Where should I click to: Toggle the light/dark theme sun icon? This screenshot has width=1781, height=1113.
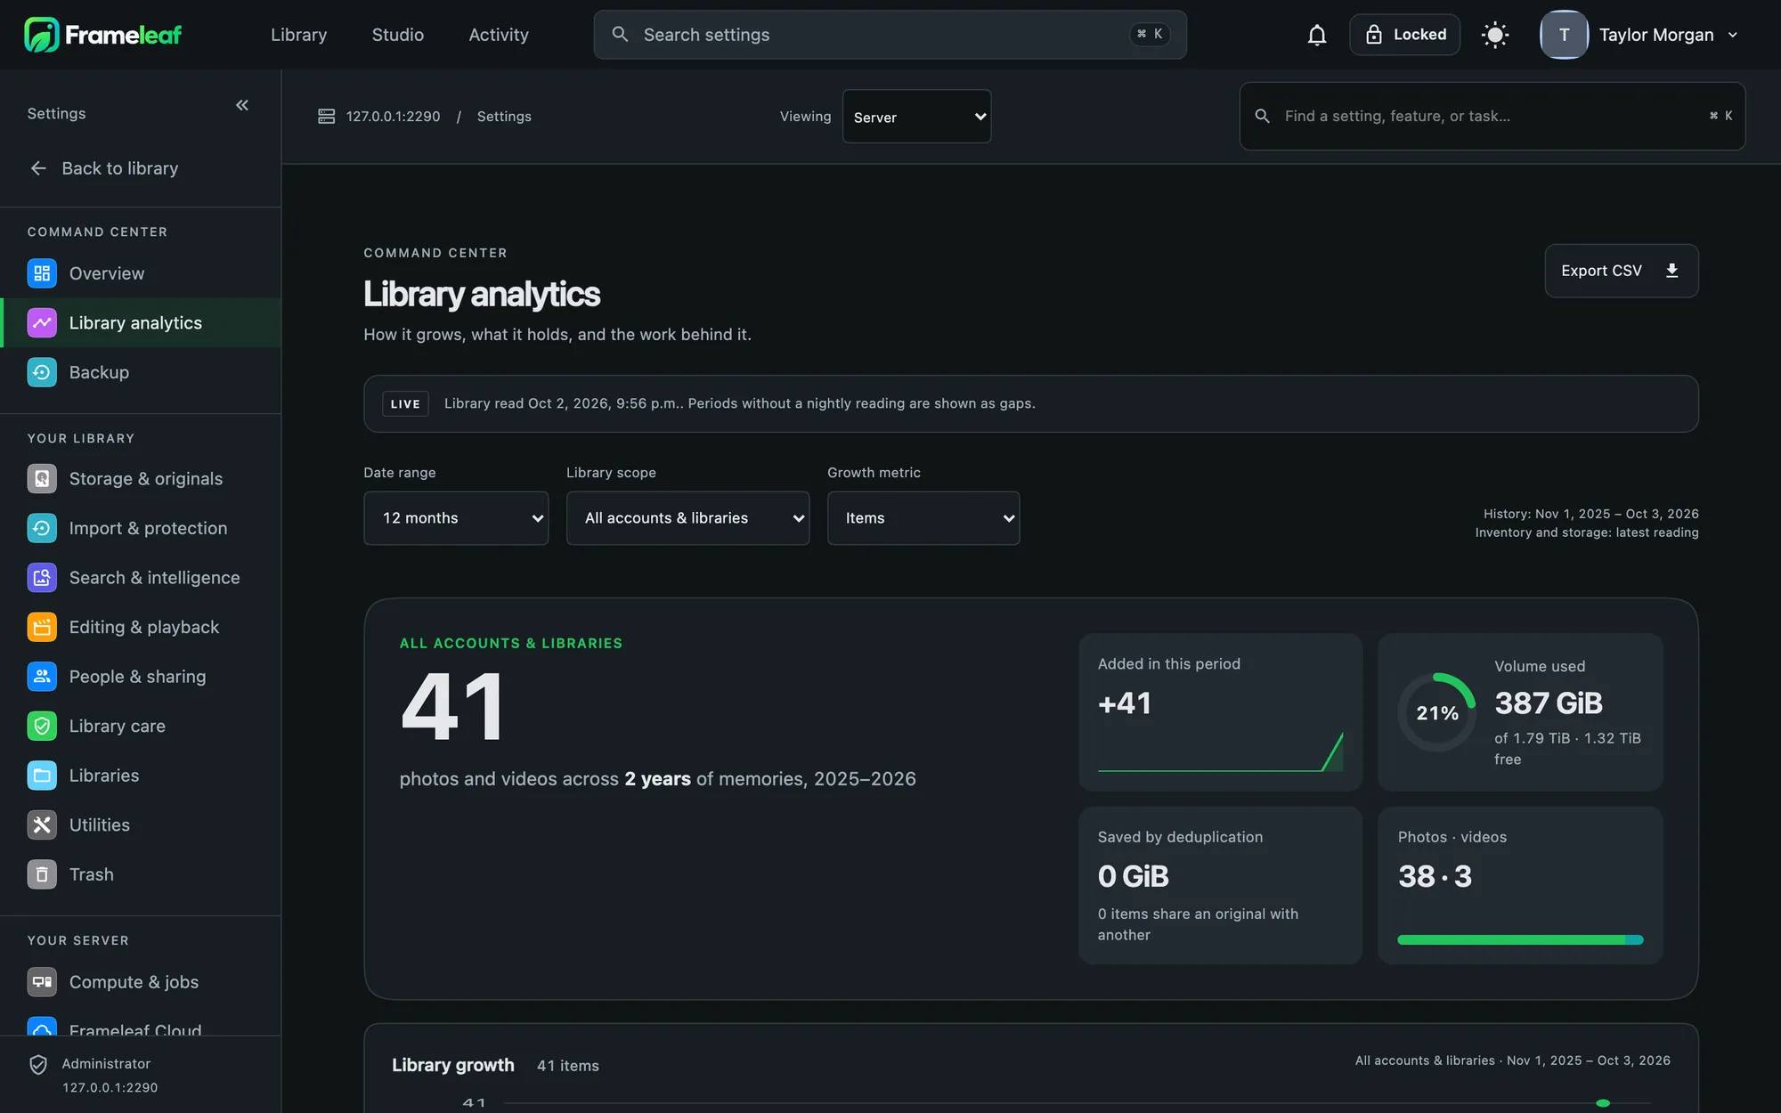click(x=1495, y=35)
